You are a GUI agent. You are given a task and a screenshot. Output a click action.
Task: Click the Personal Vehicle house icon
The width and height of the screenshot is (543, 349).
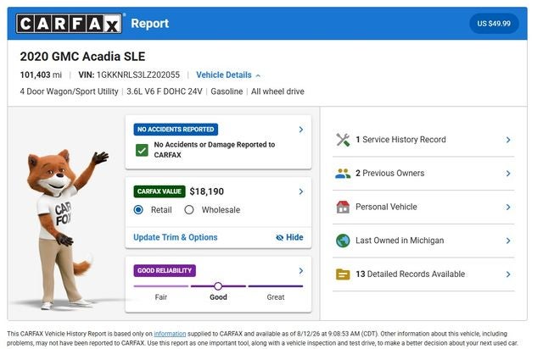pyautogui.click(x=343, y=207)
